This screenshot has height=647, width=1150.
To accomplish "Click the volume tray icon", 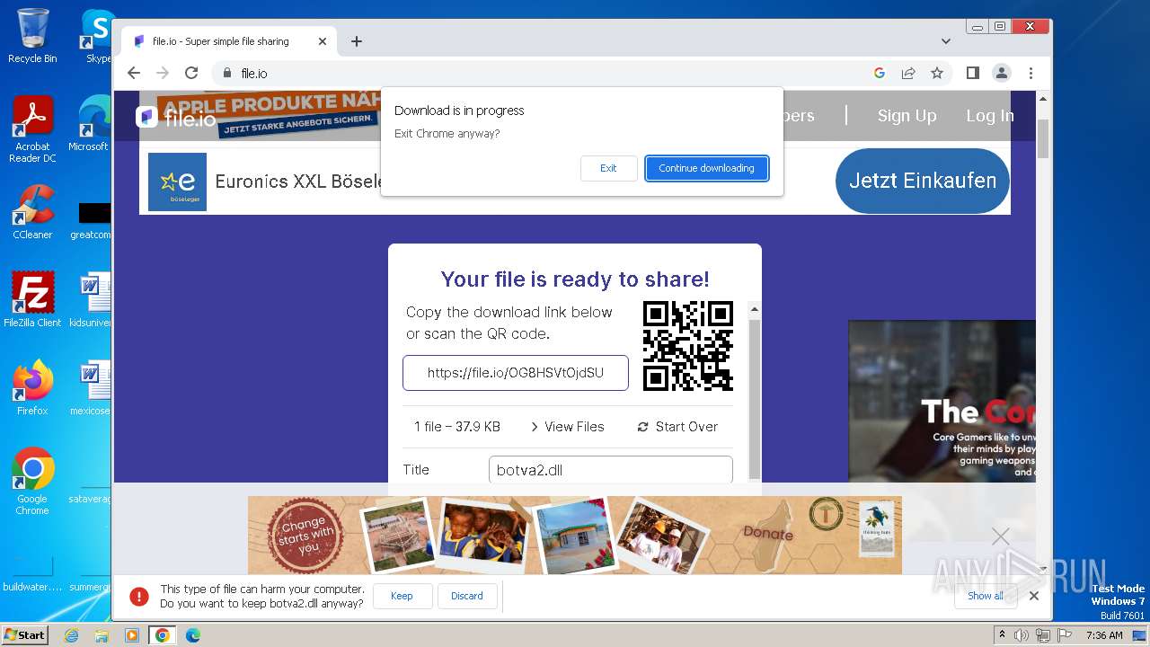I will pyautogui.click(x=1022, y=635).
